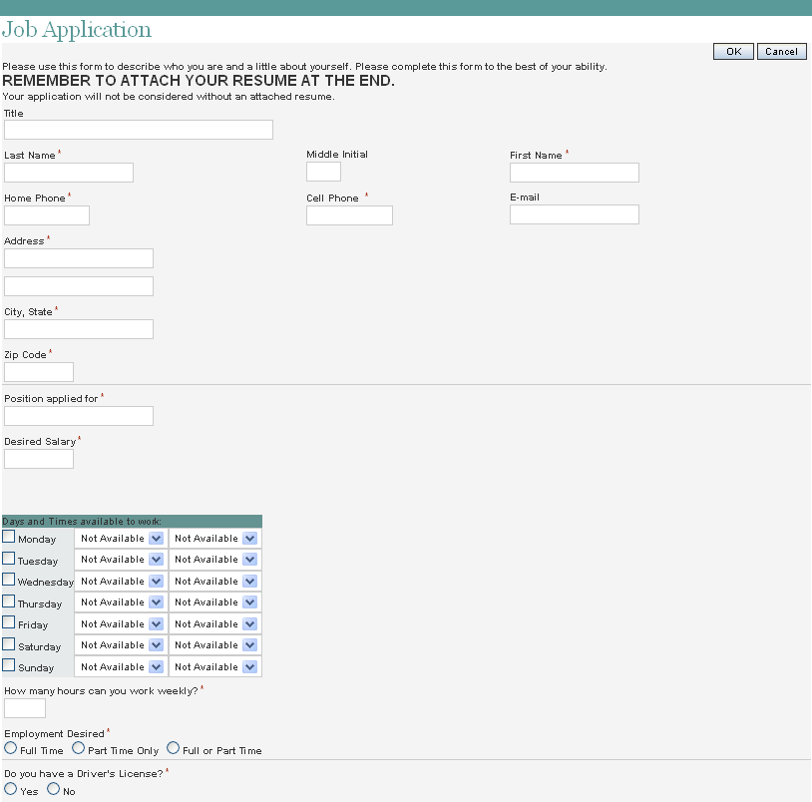Click the Cancel button
This screenshot has height=802, width=812.
click(x=781, y=51)
